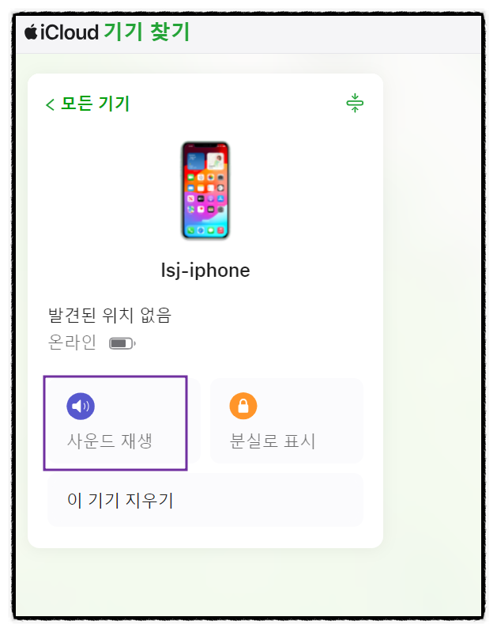
Task: Click the 발견된 위치 없음 location text
Action: pyautogui.click(x=110, y=315)
